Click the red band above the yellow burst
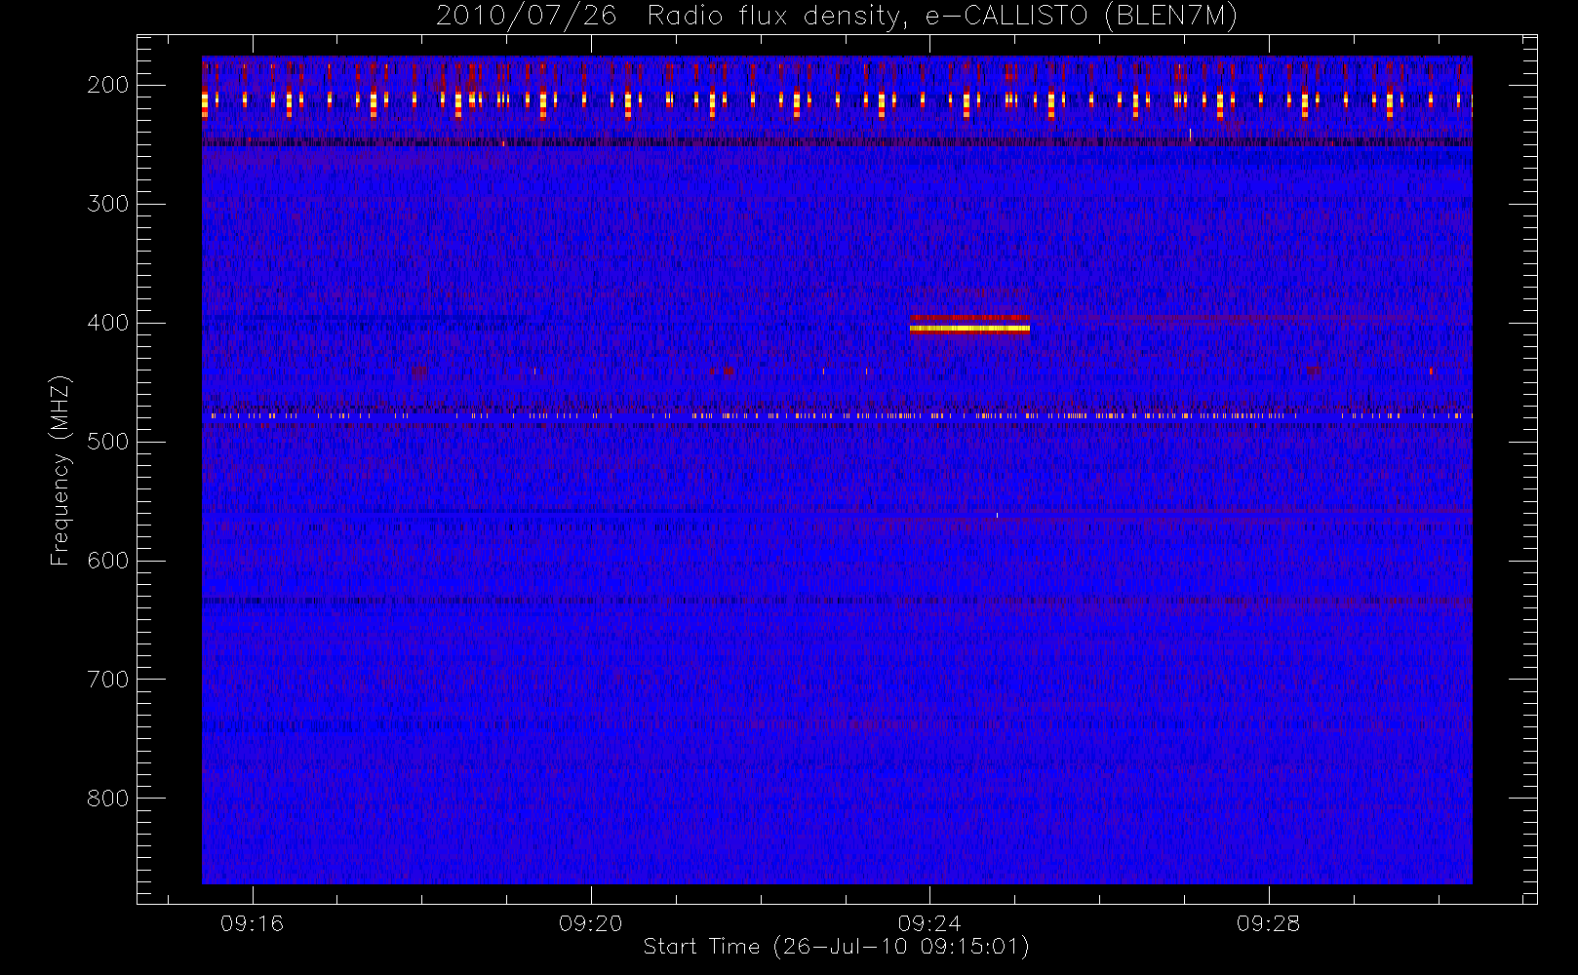 click(x=969, y=318)
